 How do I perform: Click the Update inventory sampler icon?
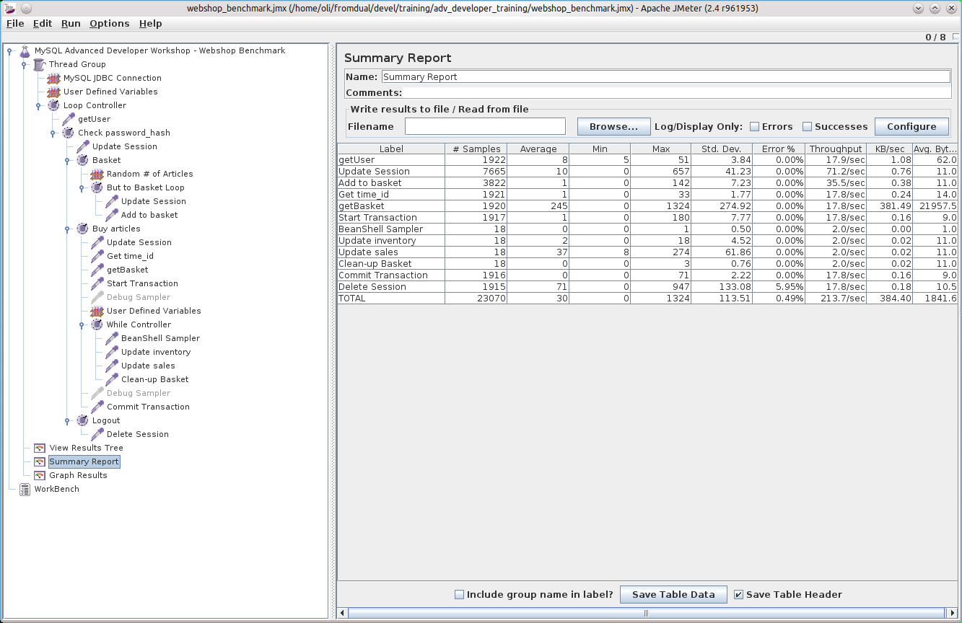coord(112,352)
